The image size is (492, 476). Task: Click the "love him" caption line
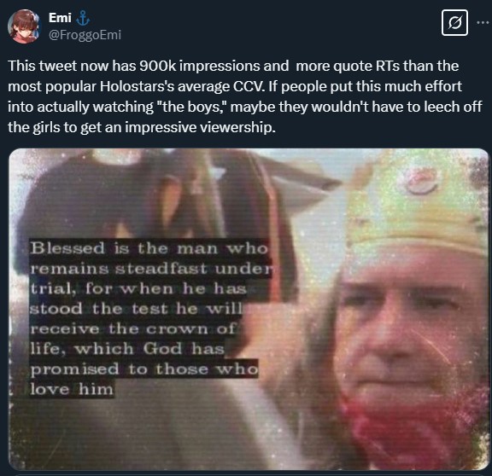tap(72, 390)
